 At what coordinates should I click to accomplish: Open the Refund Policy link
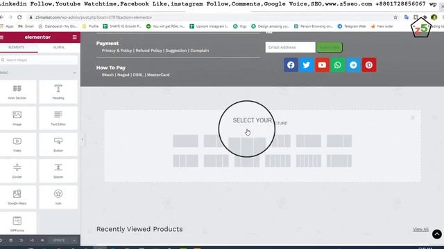pyautogui.click(x=148, y=50)
